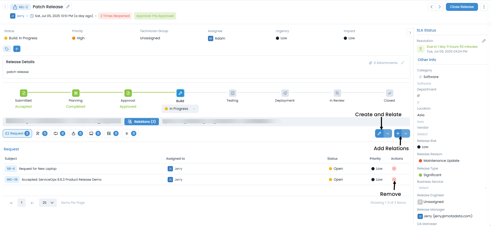491x226 pixels.
Task: Edit the Patch Release title pencil
Action: pos(68,7)
